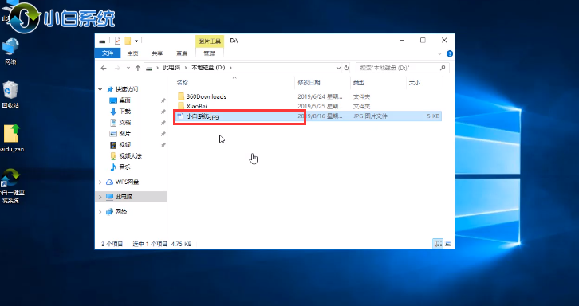
Task: Open 文档 in the navigation pane
Action: click(124, 123)
